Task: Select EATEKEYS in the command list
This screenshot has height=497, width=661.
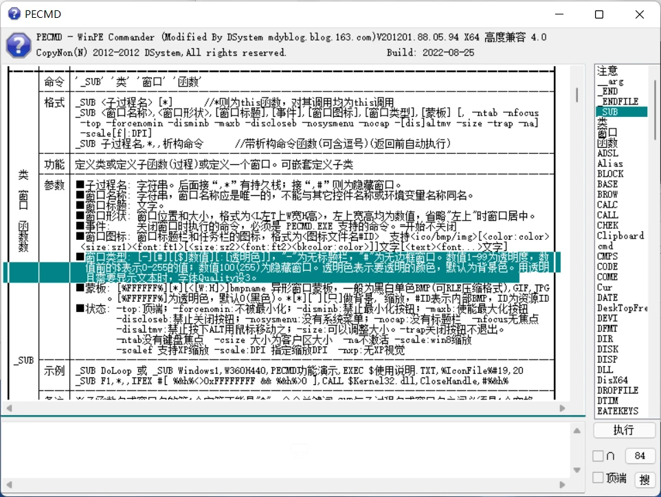Action: (x=618, y=411)
